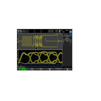Select the Channels section header
The width and height of the screenshot is (101, 101).
coord(67,40)
